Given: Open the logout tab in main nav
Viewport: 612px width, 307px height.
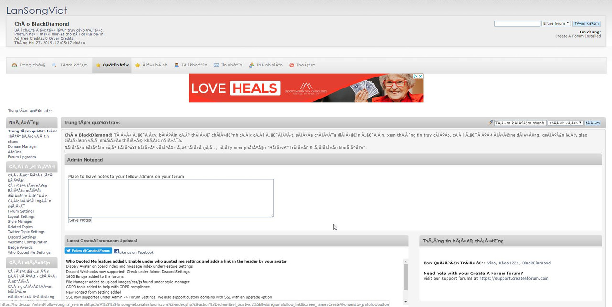Looking at the screenshot, I should (x=302, y=65).
